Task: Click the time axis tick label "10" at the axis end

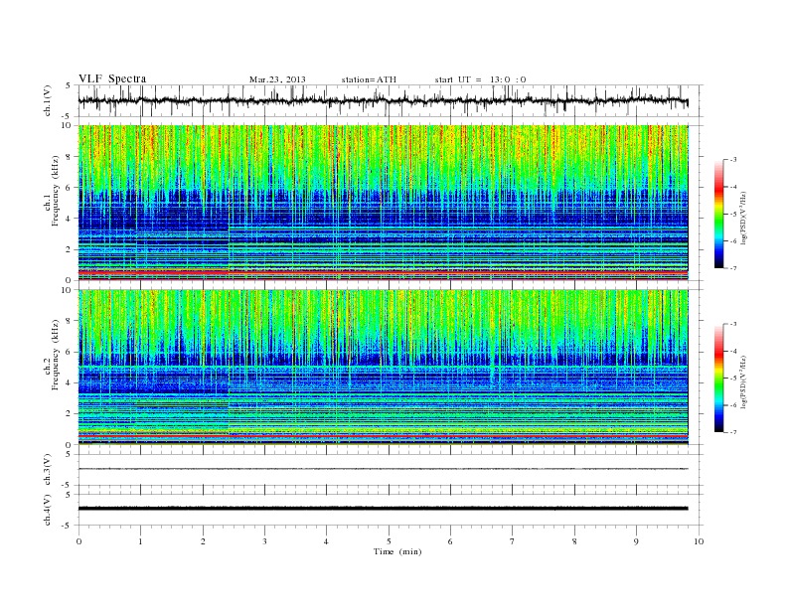Action: pos(699,541)
